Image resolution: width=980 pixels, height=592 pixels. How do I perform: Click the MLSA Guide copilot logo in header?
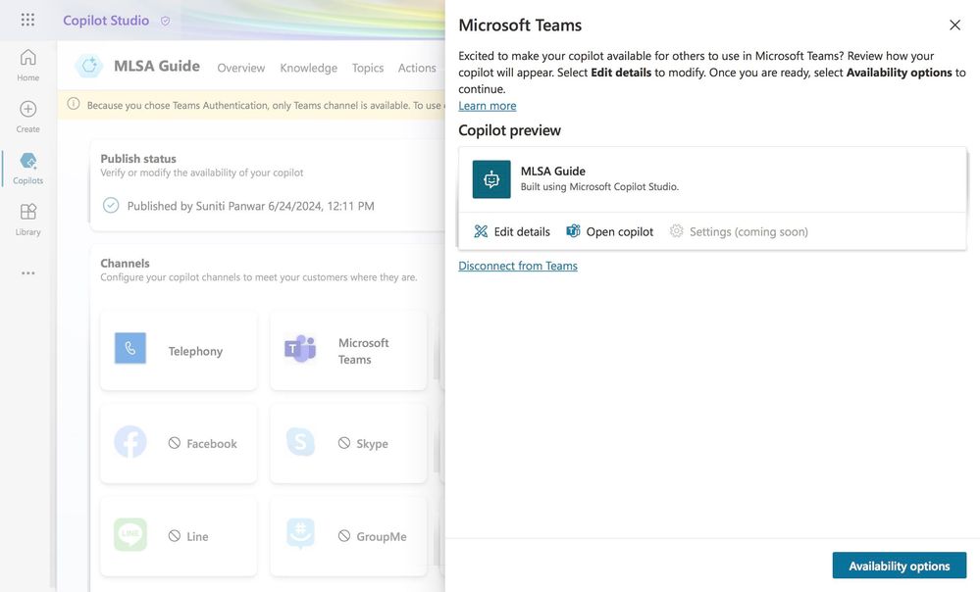[x=89, y=66]
